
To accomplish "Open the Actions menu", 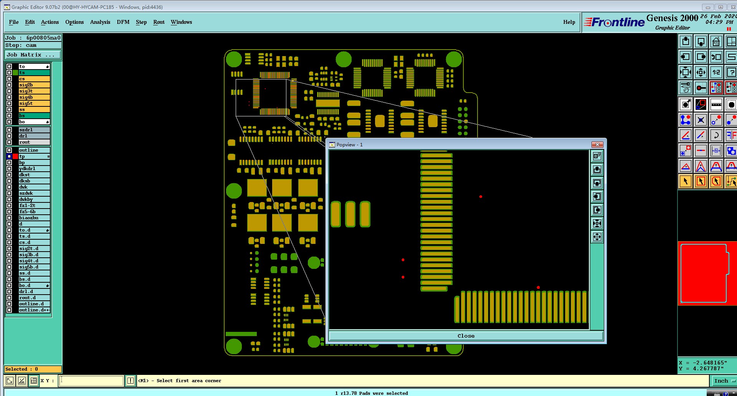I will pos(50,22).
